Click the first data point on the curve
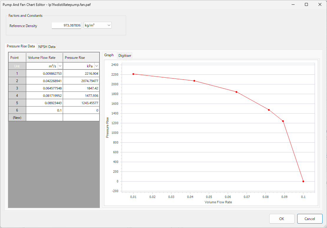327x228 pixels. (133, 74)
